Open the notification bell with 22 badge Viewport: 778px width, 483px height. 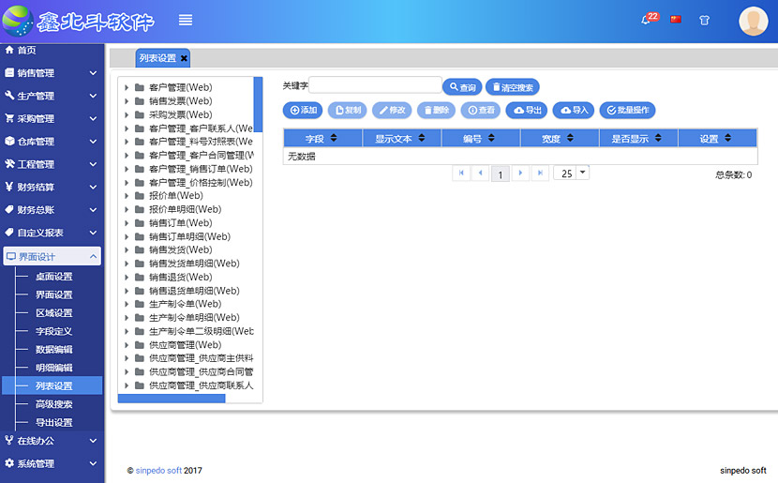647,20
